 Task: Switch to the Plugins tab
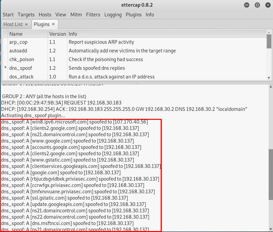click(42, 24)
